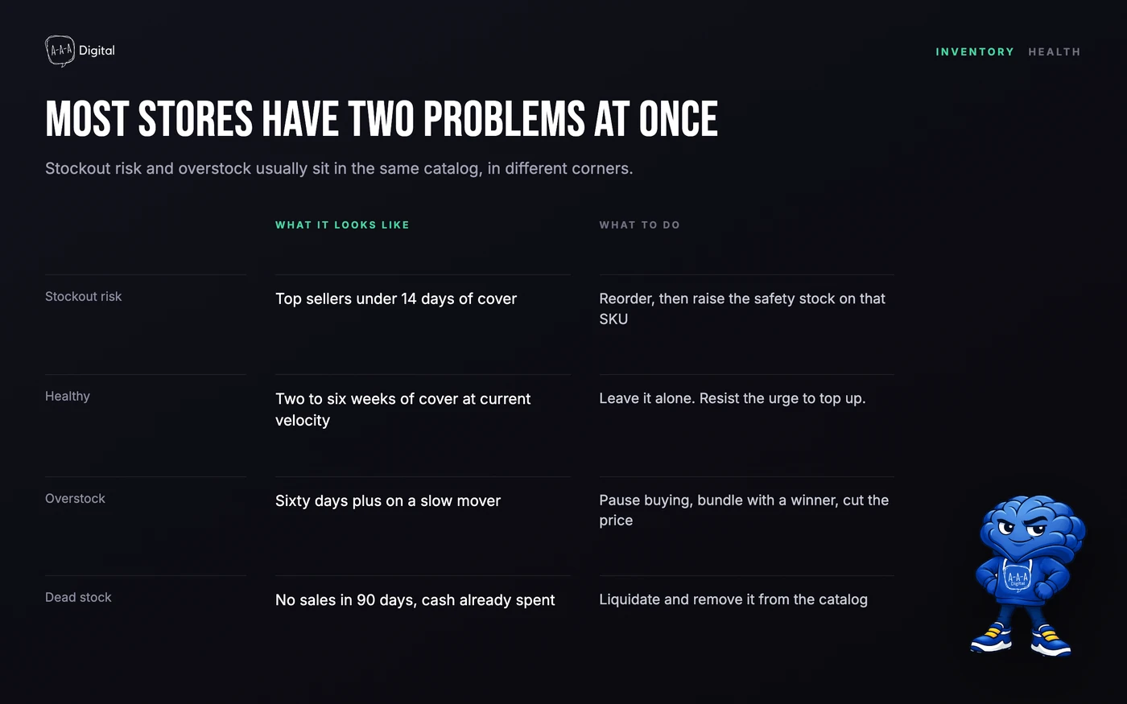Viewport: 1127px width, 704px height.
Task: Select the Stockout risk row label
Action: [84, 296]
